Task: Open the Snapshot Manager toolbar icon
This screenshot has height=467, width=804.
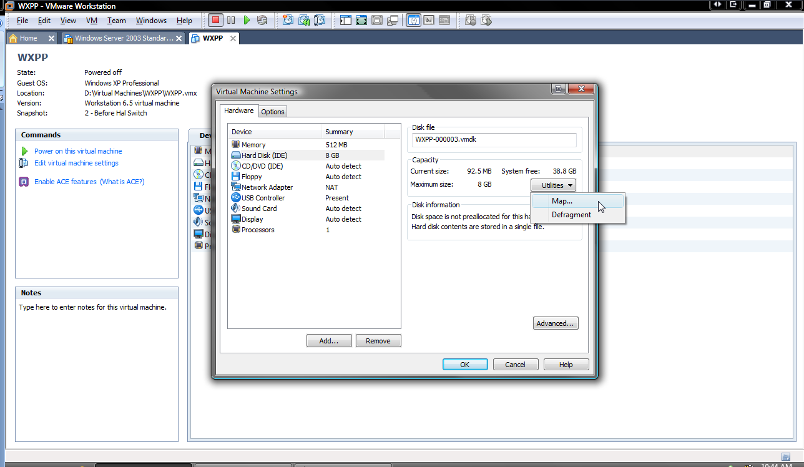Action: click(320, 20)
